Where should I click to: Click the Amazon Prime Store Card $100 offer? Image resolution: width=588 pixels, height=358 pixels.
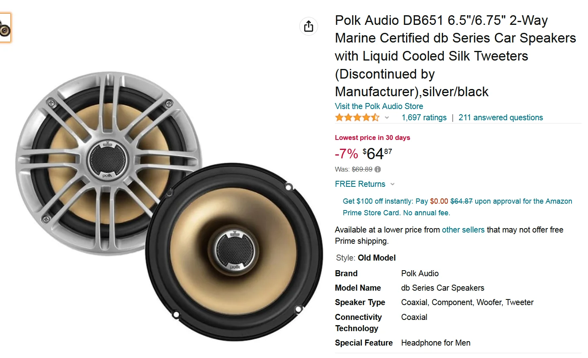click(457, 207)
